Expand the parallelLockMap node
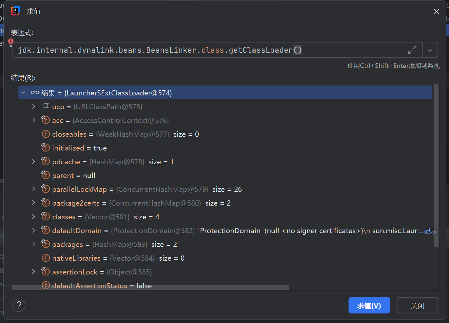This screenshot has width=449, height=323. [33, 189]
